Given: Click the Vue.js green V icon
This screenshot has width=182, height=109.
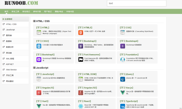Looking at the screenshot, I should coord(123,93).
